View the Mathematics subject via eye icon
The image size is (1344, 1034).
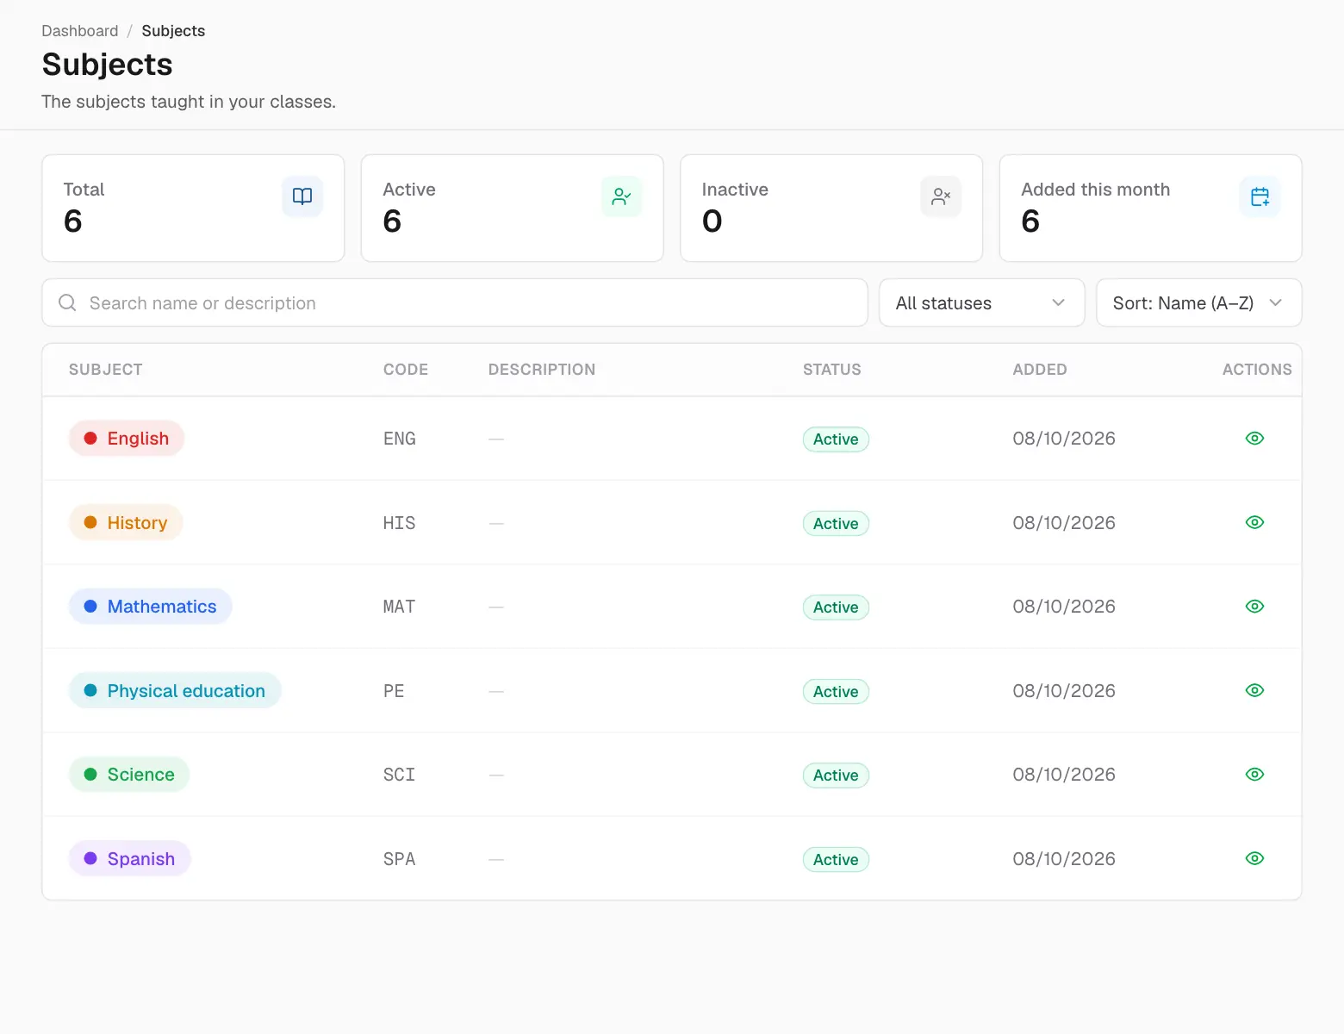(1254, 607)
